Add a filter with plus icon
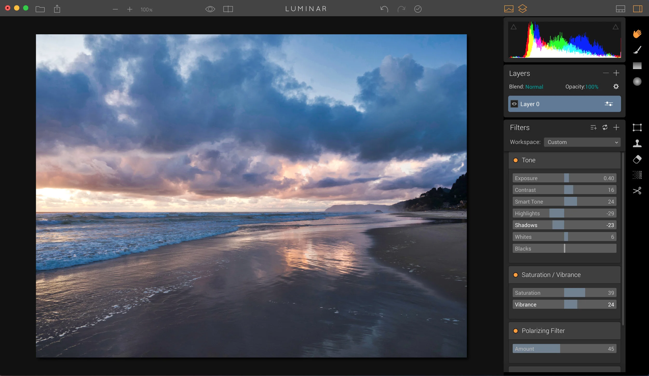The width and height of the screenshot is (649, 376). (616, 127)
